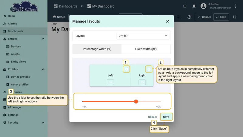Expand the Security section chevron
Viewport: 243px width, 137px height.
tap(43, 123)
